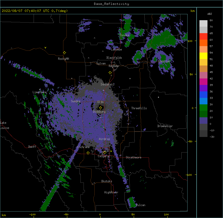223x218 pixels.
Task: Click the white asterisk marker above Limestone
Action: click(x=40, y=90)
